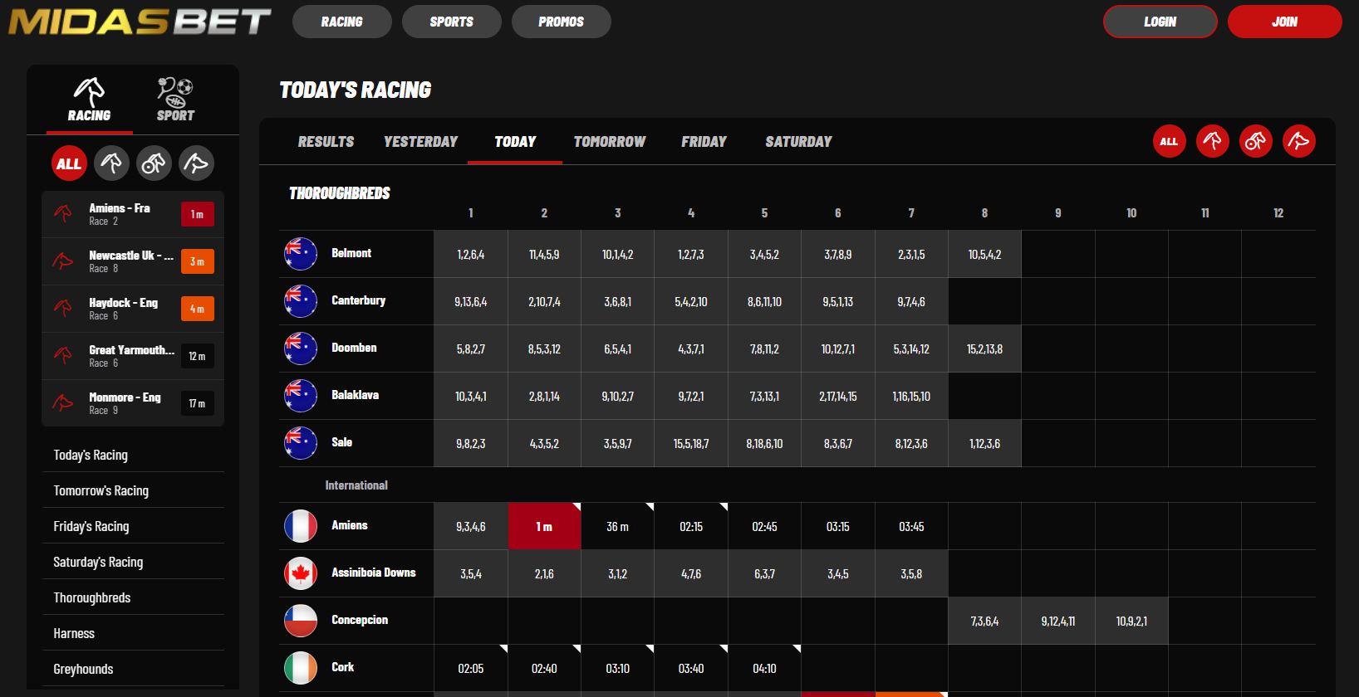1359x697 pixels.
Task: Click the Concepcion Chilean flag icon
Action: tap(301, 621)
